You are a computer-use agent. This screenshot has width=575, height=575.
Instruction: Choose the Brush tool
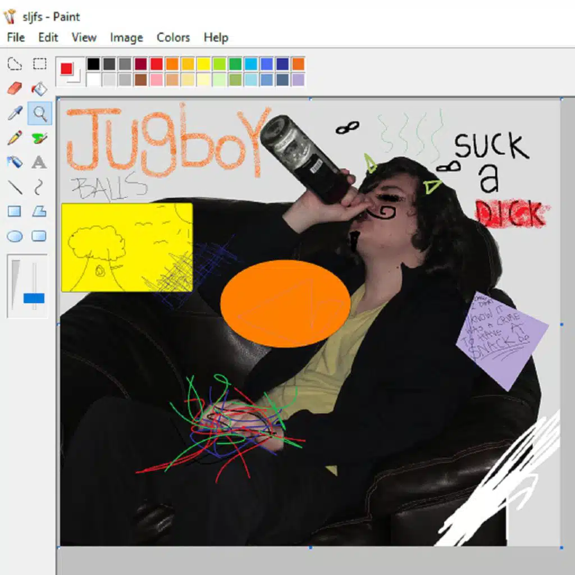pos(39,138)
